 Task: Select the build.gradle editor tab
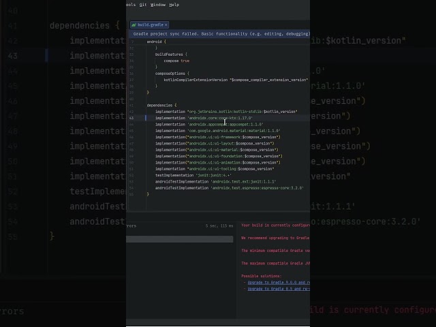[x=150, y=25]
